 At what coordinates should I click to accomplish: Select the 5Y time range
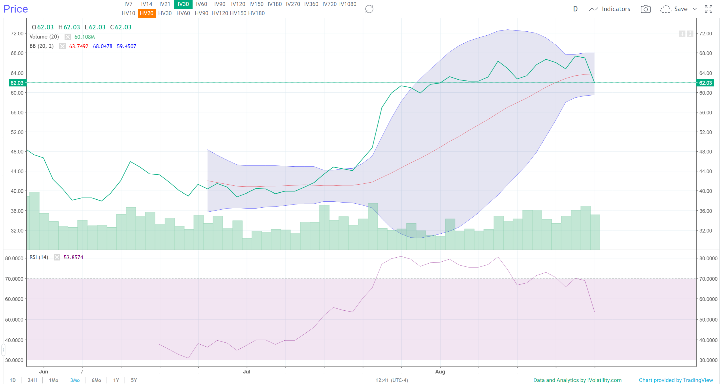click(x=134, y=380)
